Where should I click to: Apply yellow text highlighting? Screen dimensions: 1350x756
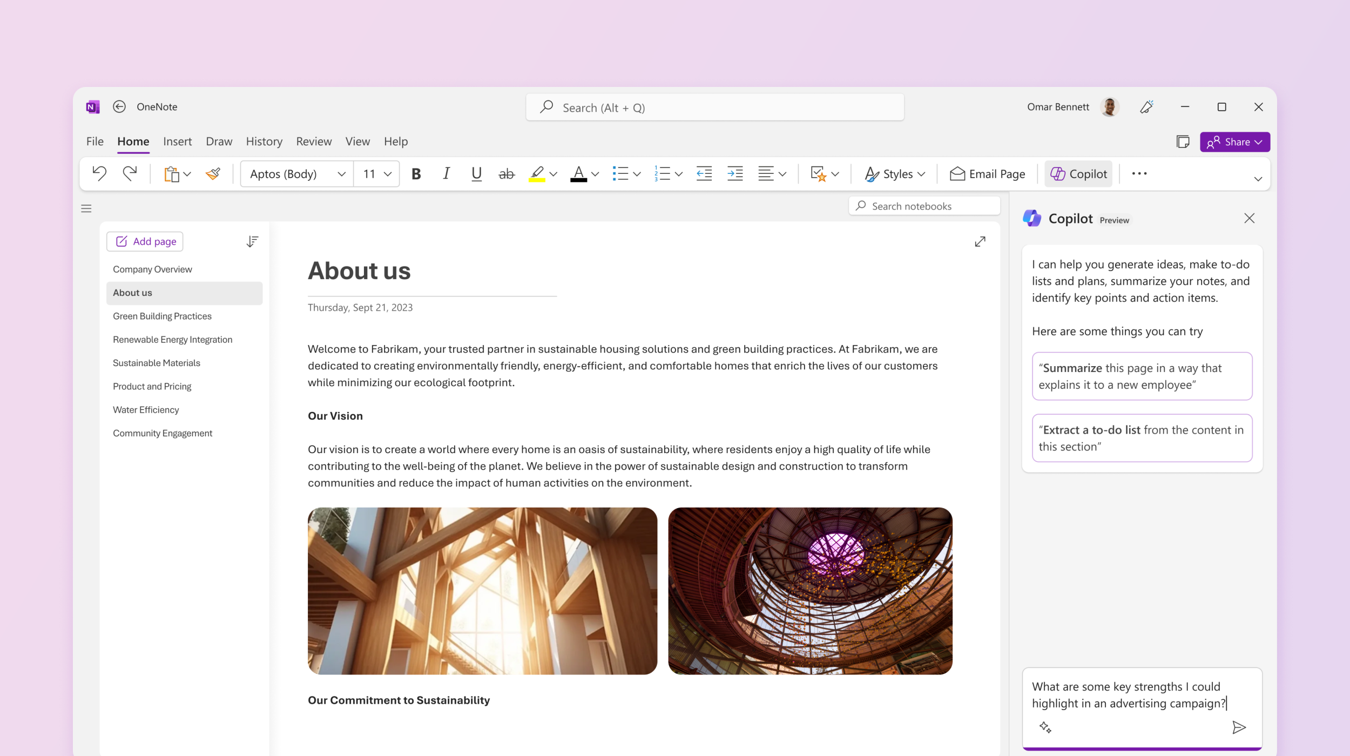[x=536, y=173]
